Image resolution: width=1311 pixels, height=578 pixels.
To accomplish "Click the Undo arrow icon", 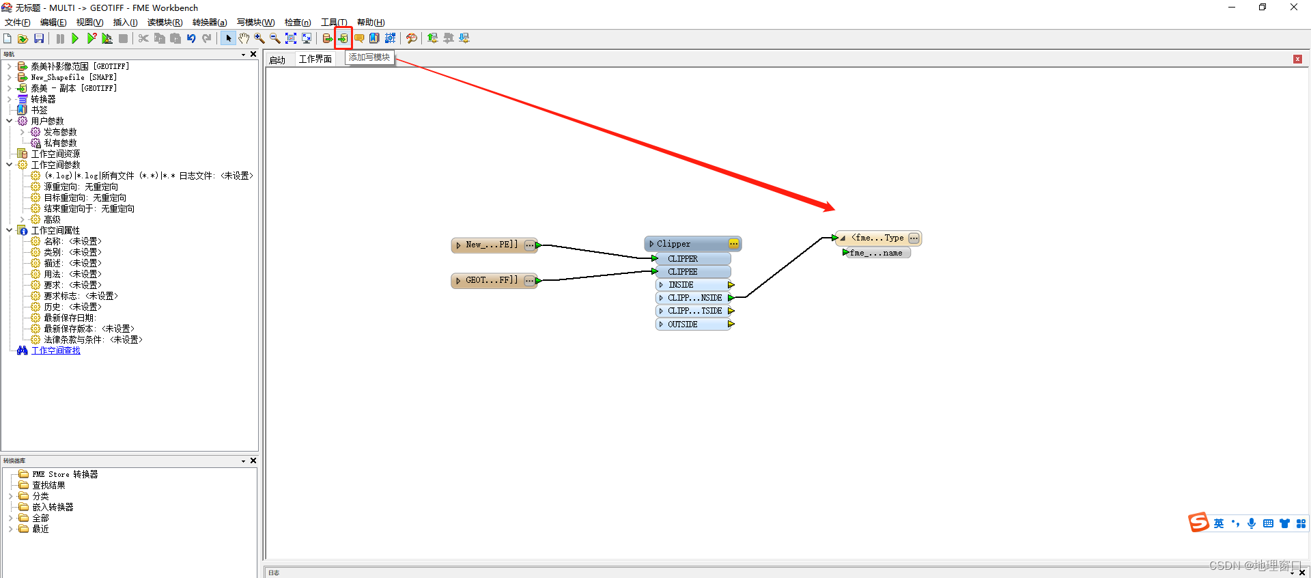I will click(191, 38).
